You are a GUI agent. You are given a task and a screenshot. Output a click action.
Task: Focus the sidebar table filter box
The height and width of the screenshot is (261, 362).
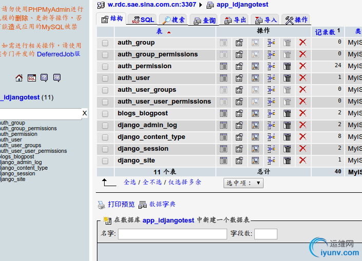point(41,114)
